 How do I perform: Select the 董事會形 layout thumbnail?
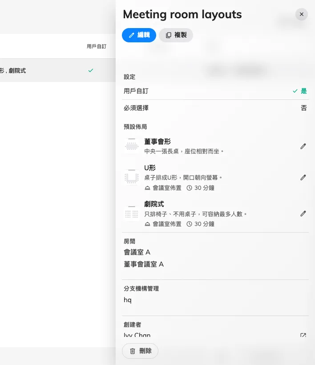[x=132, y=146]
